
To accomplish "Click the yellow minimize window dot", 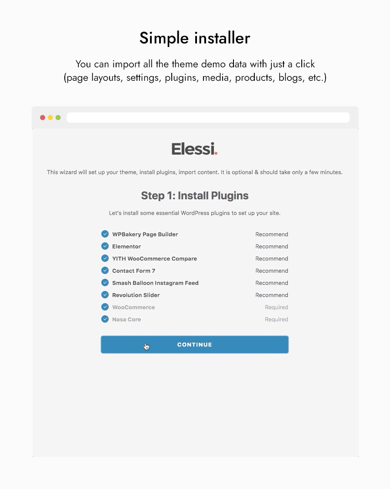I will point(50,118).
